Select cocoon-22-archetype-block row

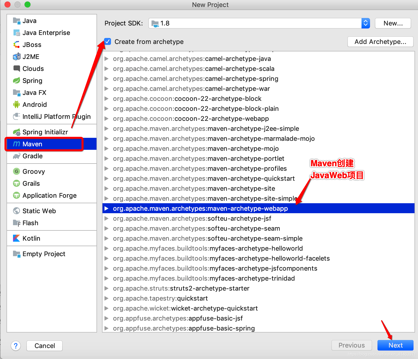point(258,99)
